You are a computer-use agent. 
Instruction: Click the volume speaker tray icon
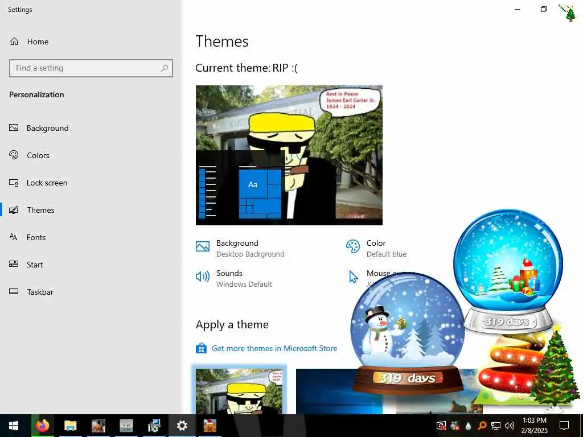point(510,426)
